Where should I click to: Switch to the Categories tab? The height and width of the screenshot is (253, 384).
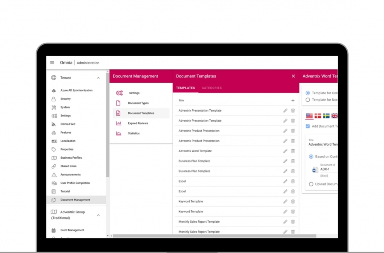[212, 88]
